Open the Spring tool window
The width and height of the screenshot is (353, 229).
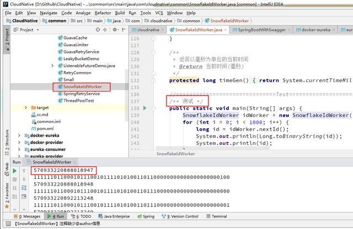tap(146, 216)
